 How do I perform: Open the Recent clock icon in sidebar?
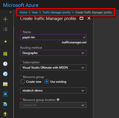click(x=5, y=64)
